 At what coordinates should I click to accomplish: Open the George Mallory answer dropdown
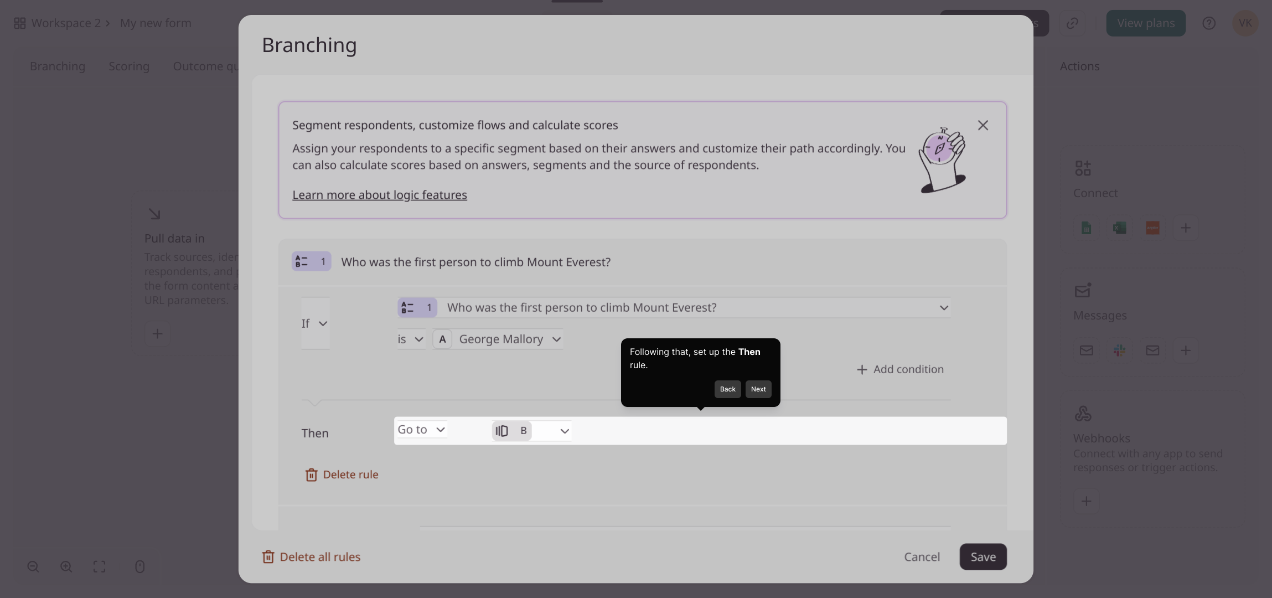498,339
